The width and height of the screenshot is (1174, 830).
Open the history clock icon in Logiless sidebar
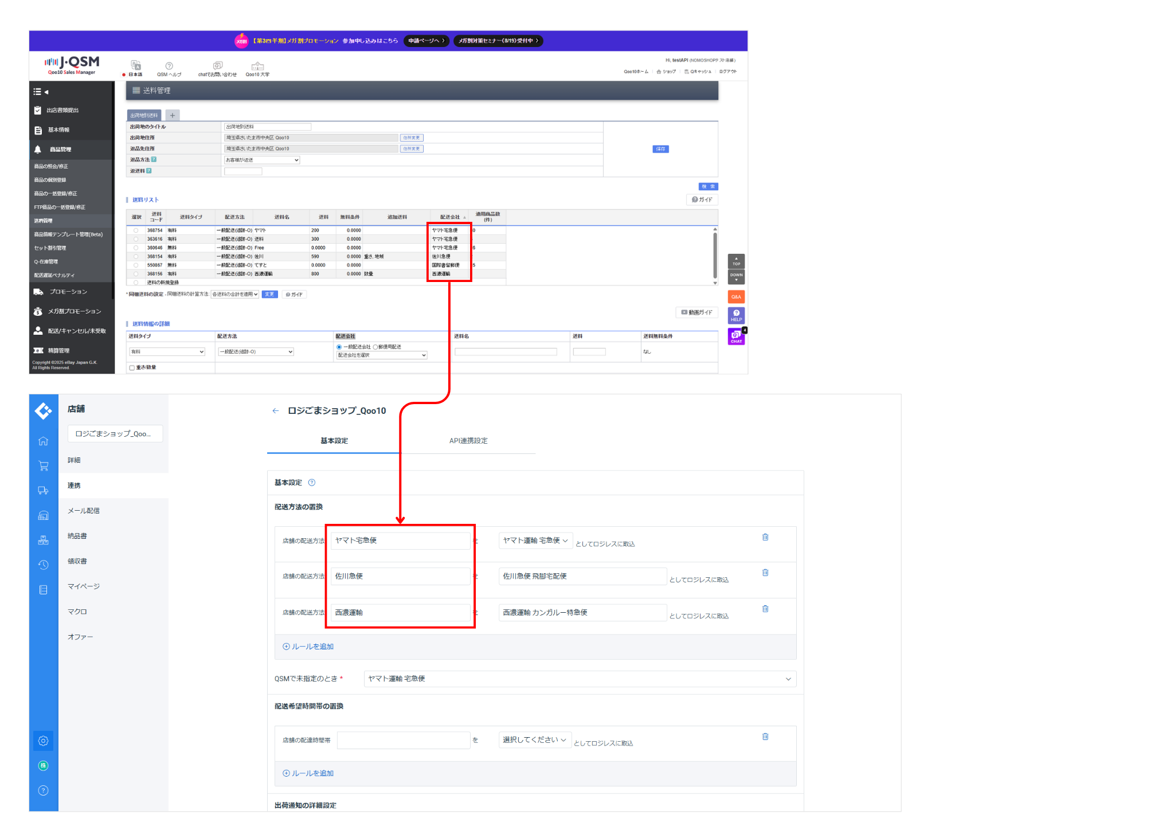pyautogui.click(x=44, y=565)
